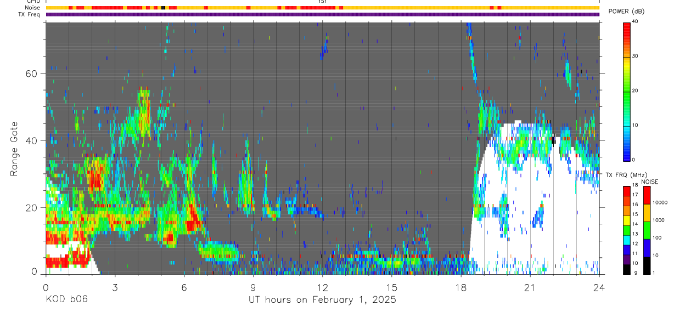Click the Noise row label at top
The width and height of the screenshot is (674, 311).
33,8
